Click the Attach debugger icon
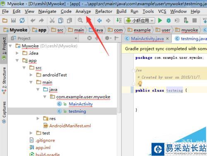The height and width of the screenshot is (156, 207). pos(177,20)
